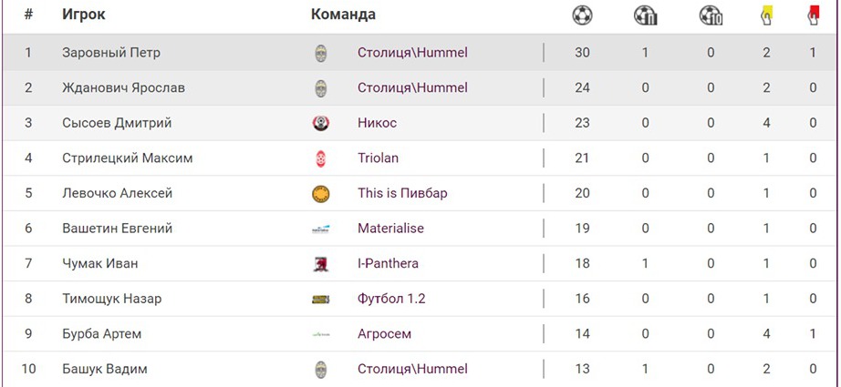Open the I-Panthera team link
Viewport: 841px width, 387px height.
pos(388,264)
